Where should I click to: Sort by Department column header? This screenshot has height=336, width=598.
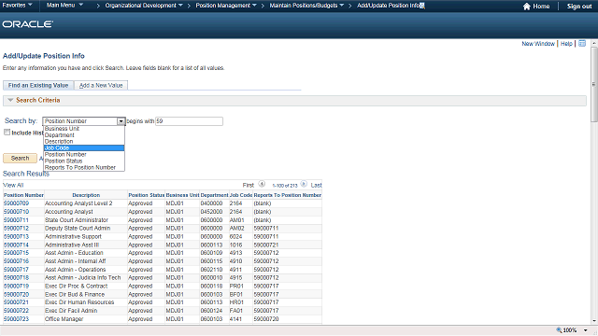[214, 195]
